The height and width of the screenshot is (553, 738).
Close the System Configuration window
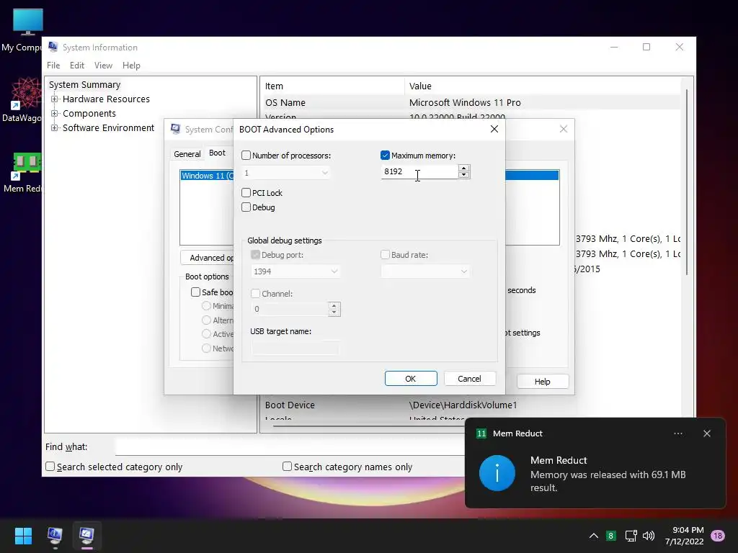[x=564, y=129]
